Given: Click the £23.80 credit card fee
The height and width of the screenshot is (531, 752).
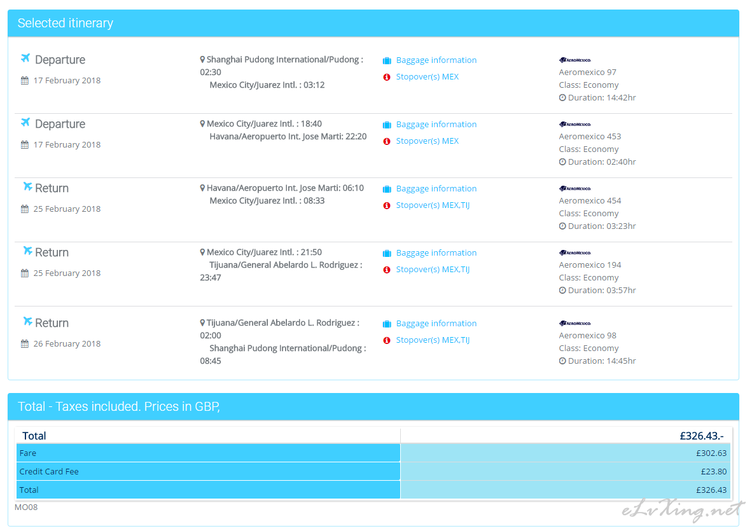Looking at the screenshot, I should click(714, 472).
